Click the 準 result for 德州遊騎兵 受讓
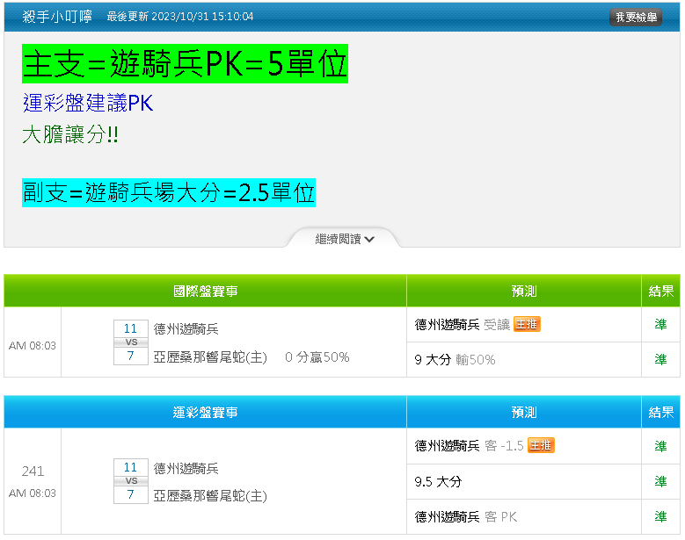Viewport: 685px width, 540px height. point(660,324)
